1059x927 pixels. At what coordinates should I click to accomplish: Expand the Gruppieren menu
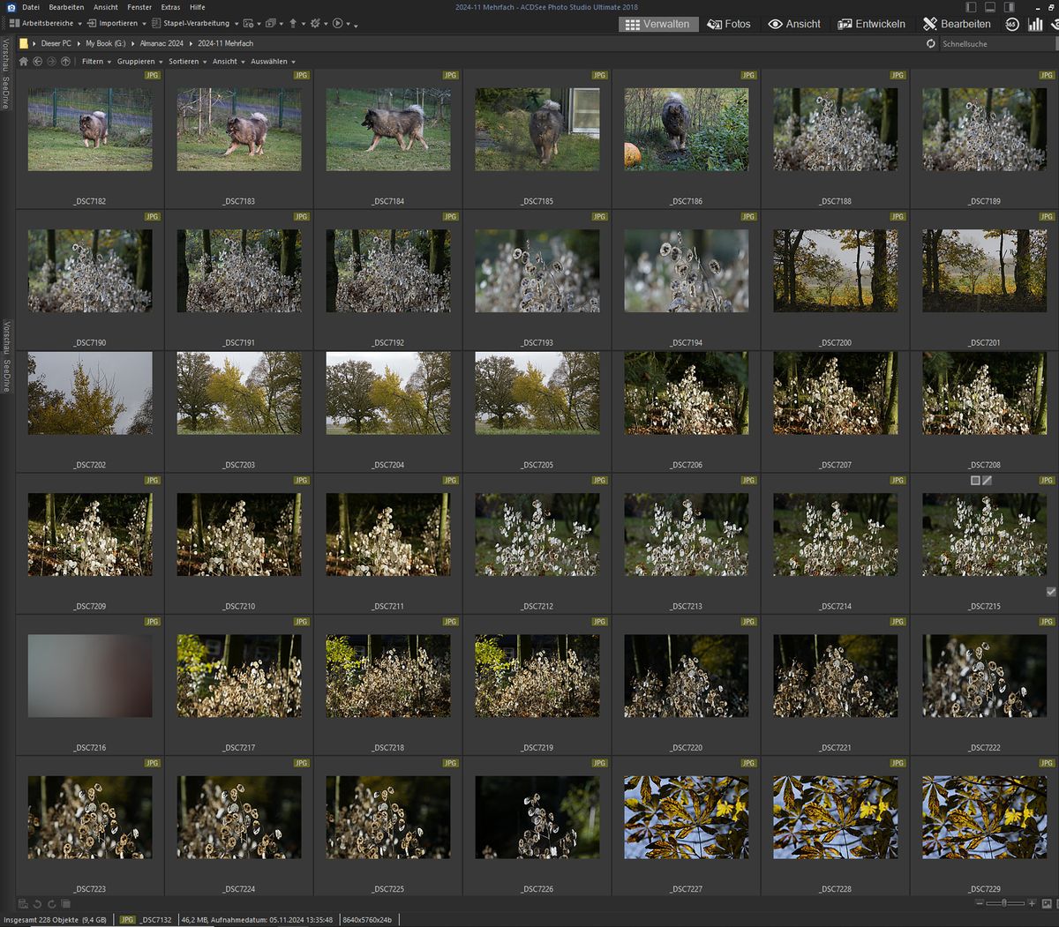pyautogui.click(x=139, y=62)
